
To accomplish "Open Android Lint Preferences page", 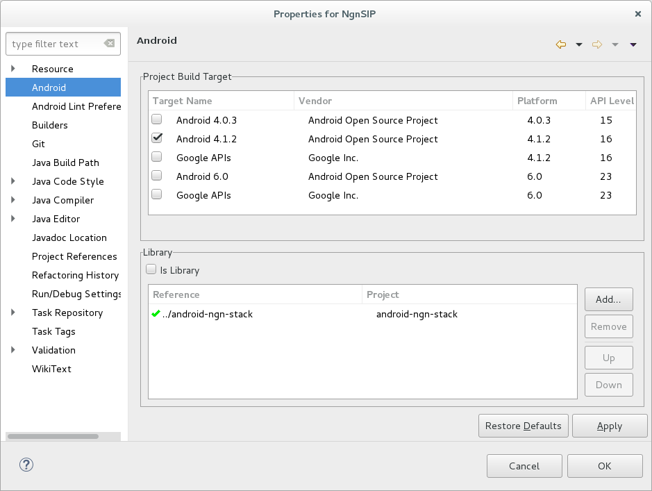I will (x=76, y=106).
